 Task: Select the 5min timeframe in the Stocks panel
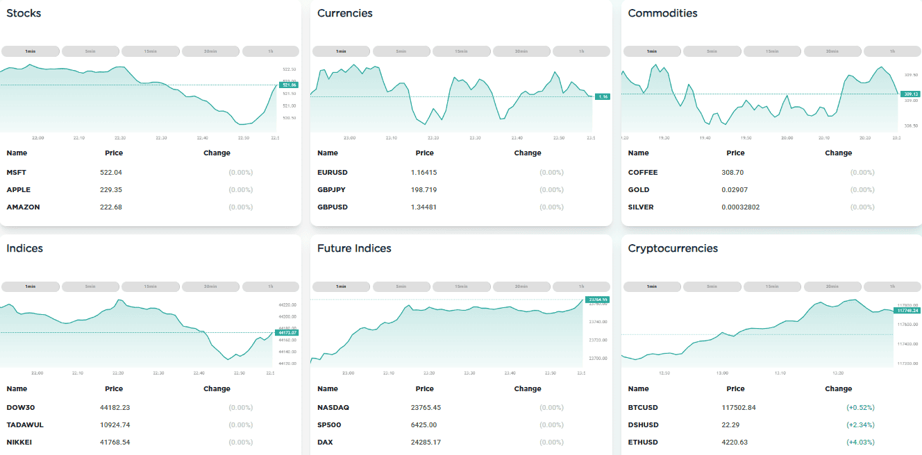[x=90, y=51]
